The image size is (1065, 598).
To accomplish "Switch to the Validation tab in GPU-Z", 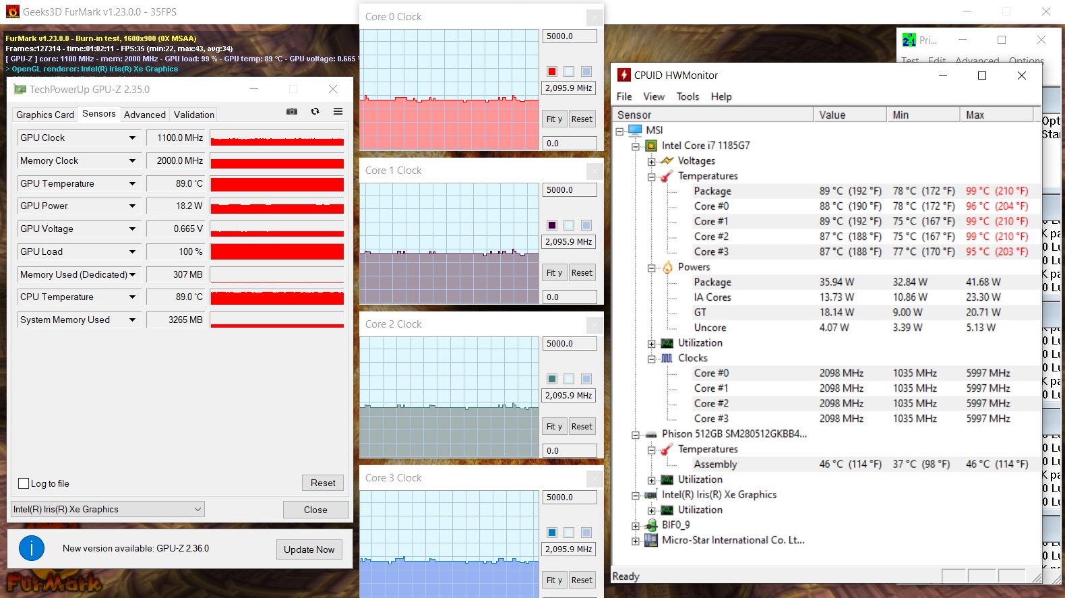I will tap(194, 115).
